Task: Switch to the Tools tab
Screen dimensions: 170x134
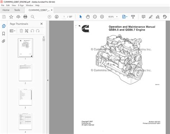Action: 17,10
